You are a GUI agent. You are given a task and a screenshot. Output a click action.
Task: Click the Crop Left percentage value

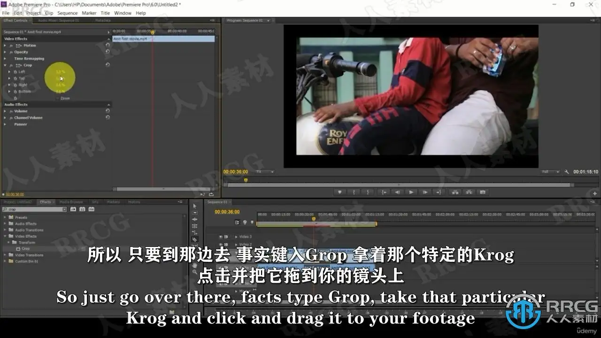61,72
